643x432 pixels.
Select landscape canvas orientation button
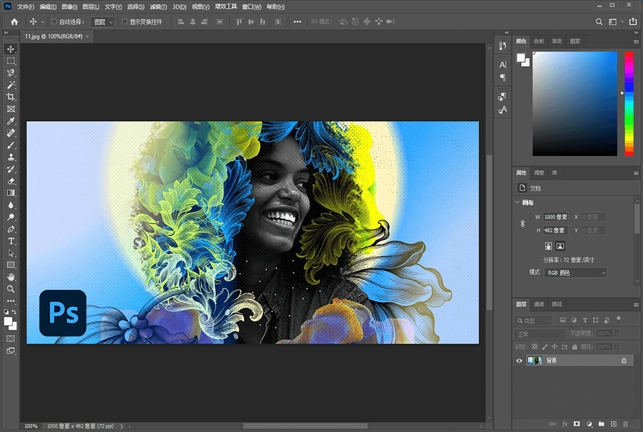click(560, 245)
